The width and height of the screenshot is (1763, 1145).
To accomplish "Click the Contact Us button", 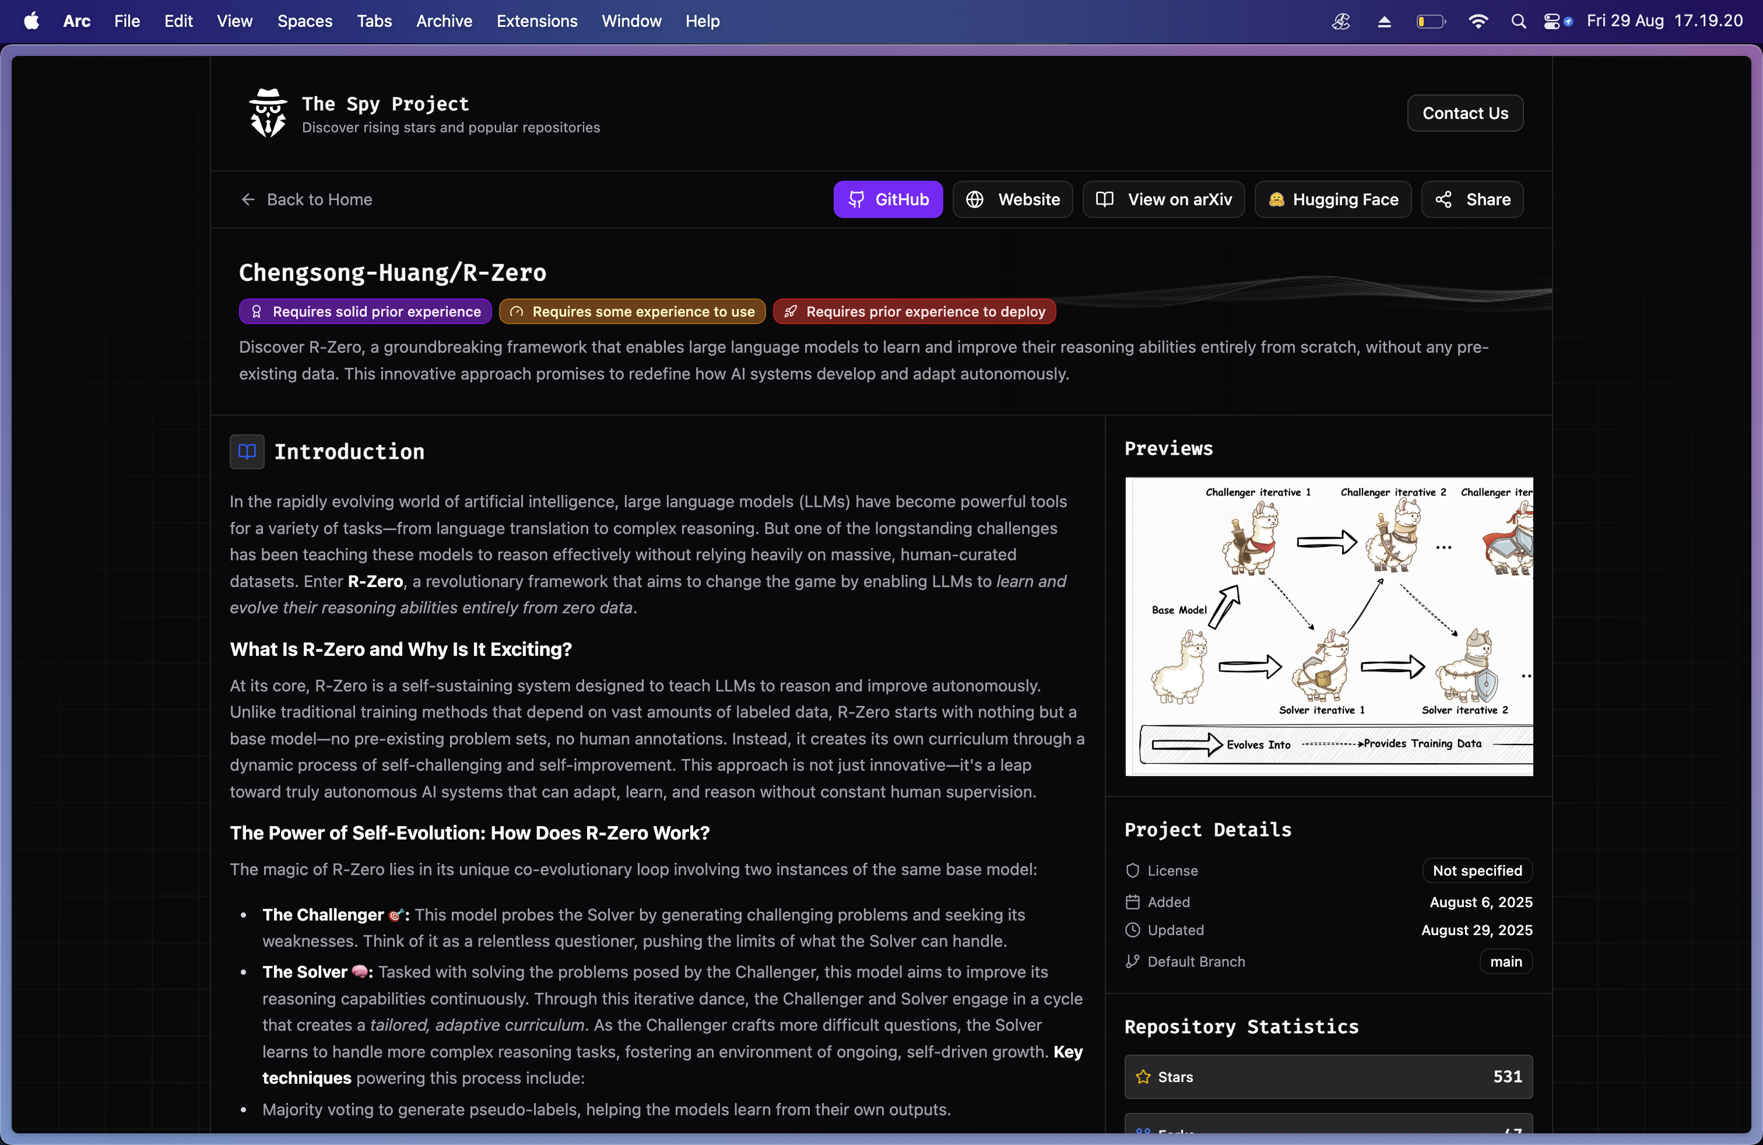I will pos(1465,113).
